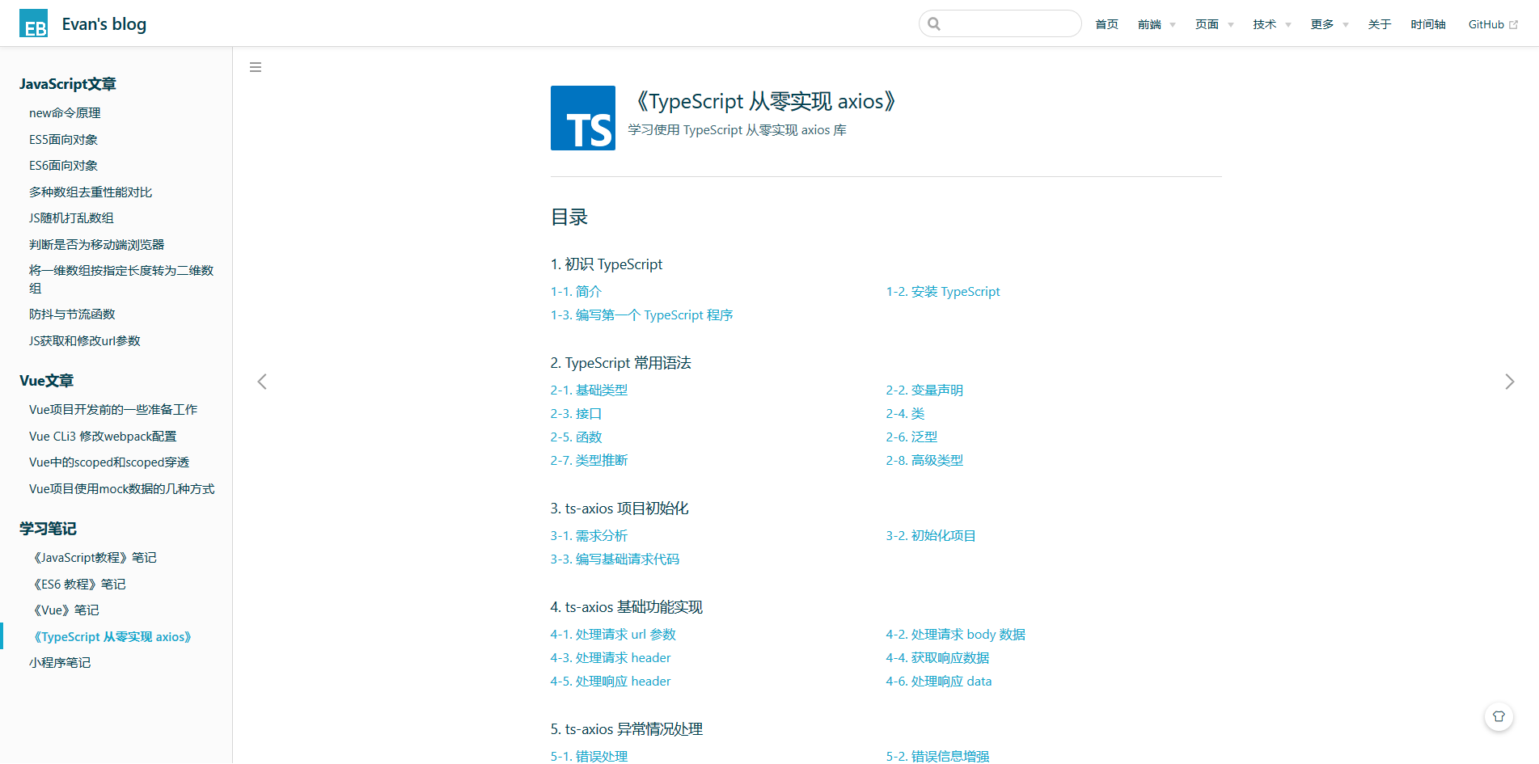The image size is (1539, 764).
Task: Open chapter link 1-1. 简介
Action: tap(576, 292)
